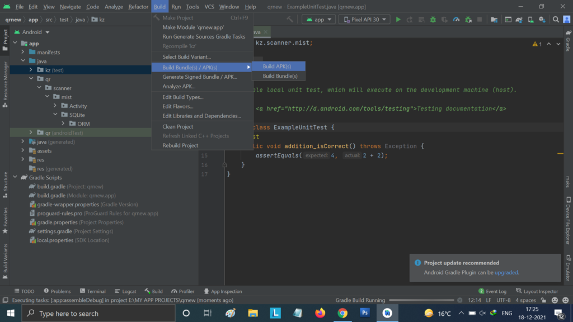The height and width of the screenshot is (322, 573).
Task: Click the Windows taskbar search box
Action: pyautogui.click(x=98, y=313)
